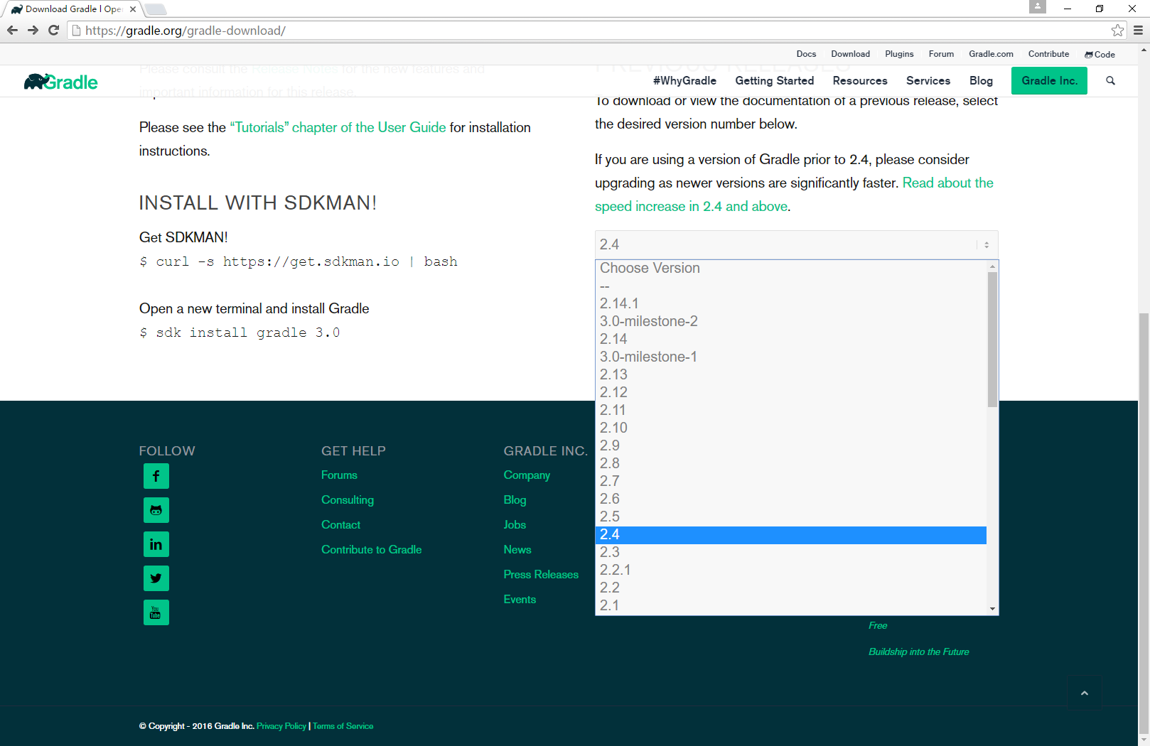The width and height of the screenshot is (1150, 746).
Task: Open the Forums help link
Action: click(x=339, y=475)
